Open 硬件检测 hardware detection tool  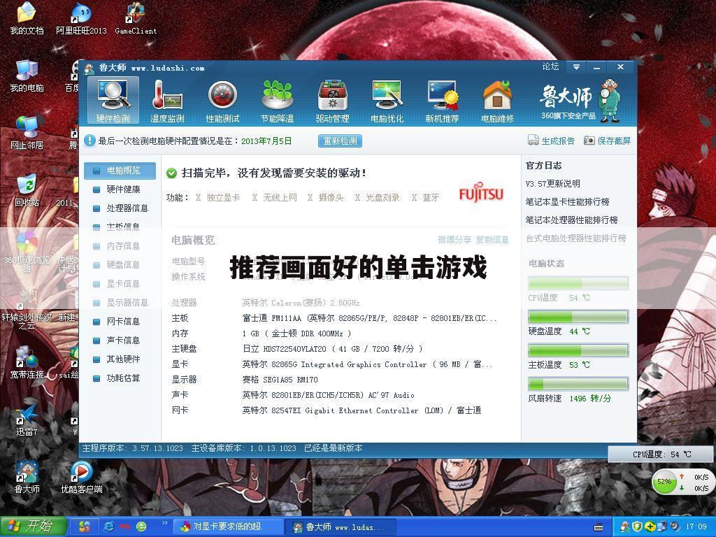coord(113,101)
